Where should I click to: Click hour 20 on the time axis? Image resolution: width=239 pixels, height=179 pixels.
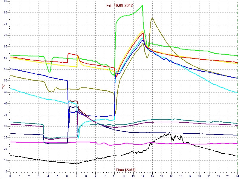click(x=200, y=176)
